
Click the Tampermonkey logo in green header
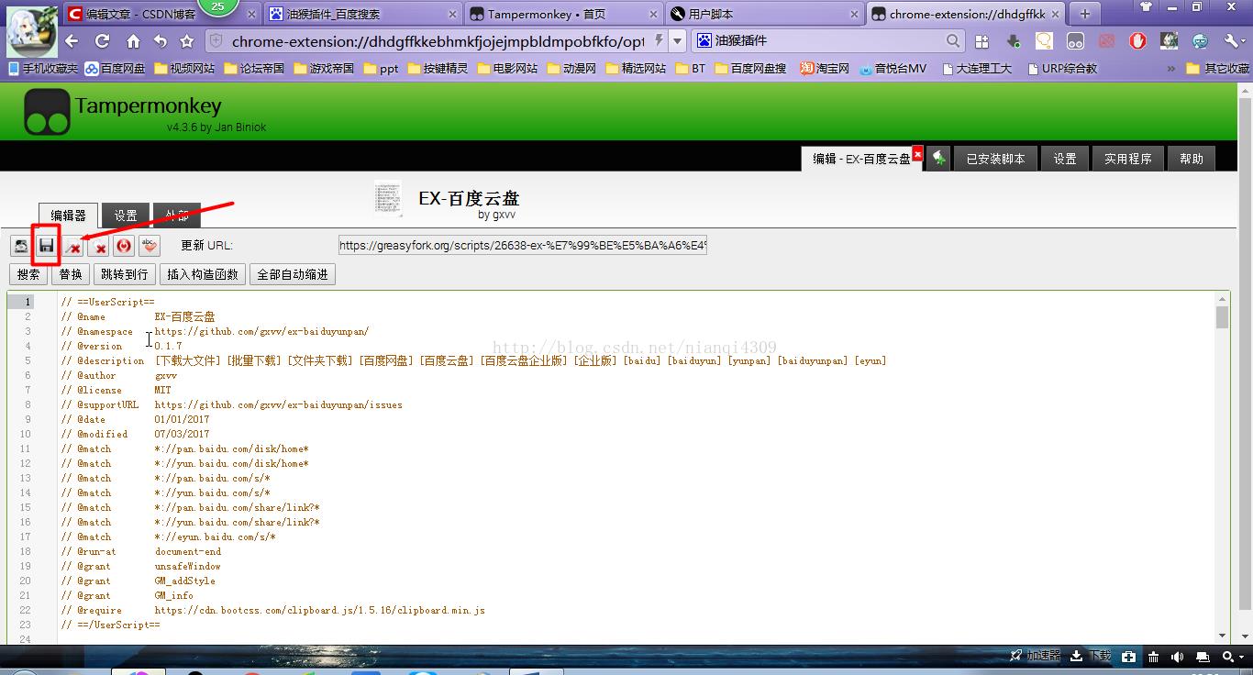click(47, 112)
